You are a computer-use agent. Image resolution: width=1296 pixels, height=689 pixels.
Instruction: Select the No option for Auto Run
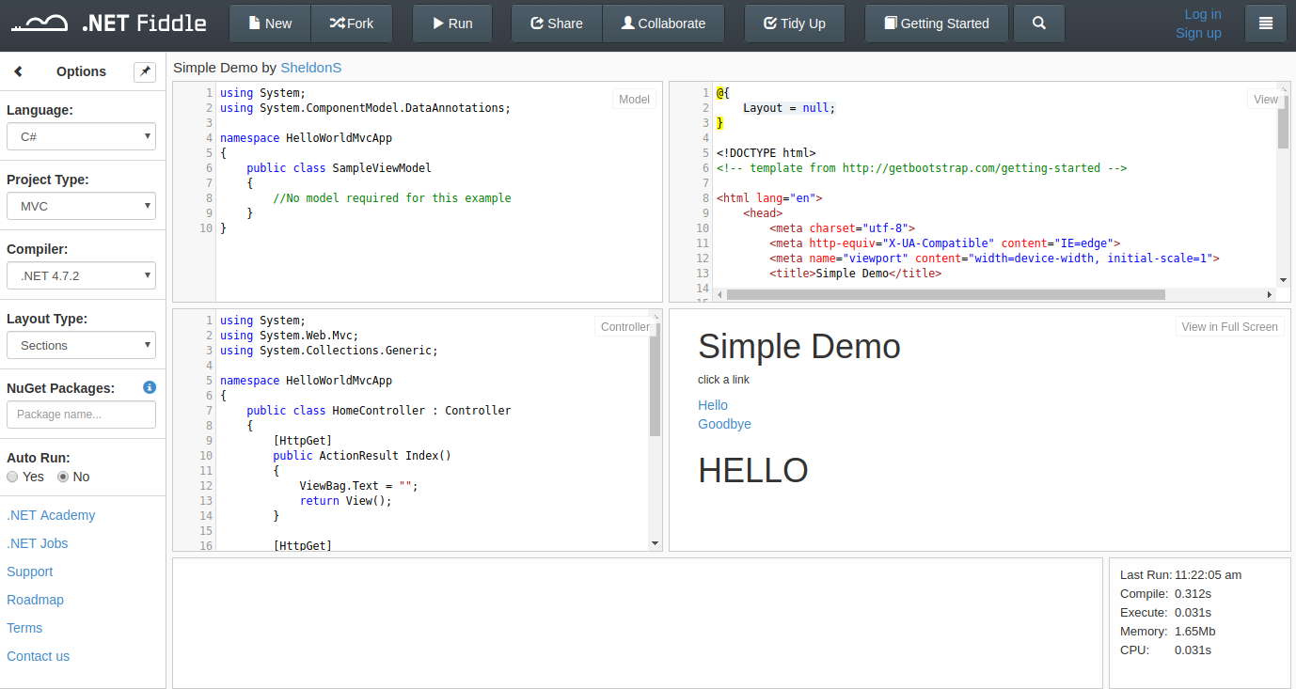pyautogui.click(x=61, y=477)
